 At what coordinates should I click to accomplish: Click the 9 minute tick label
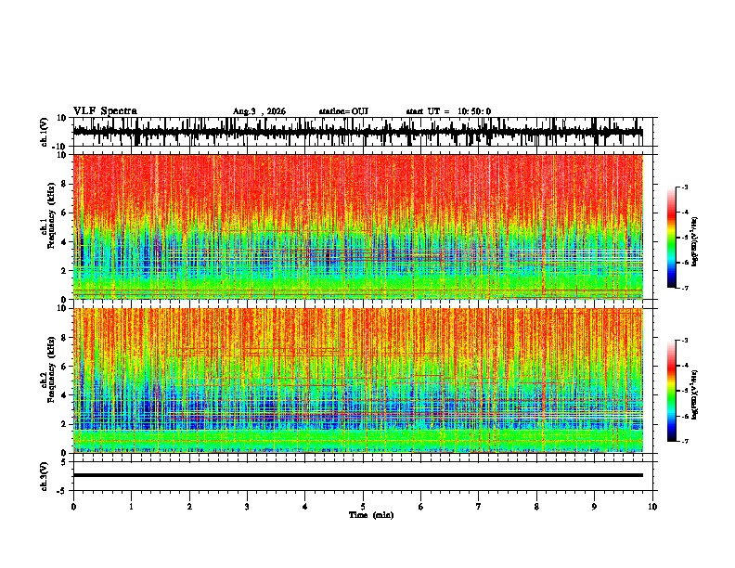coord(594,507)
